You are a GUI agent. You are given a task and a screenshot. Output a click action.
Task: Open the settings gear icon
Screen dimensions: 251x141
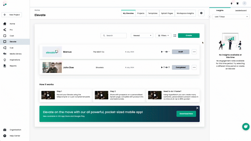(x=201, y=13)
